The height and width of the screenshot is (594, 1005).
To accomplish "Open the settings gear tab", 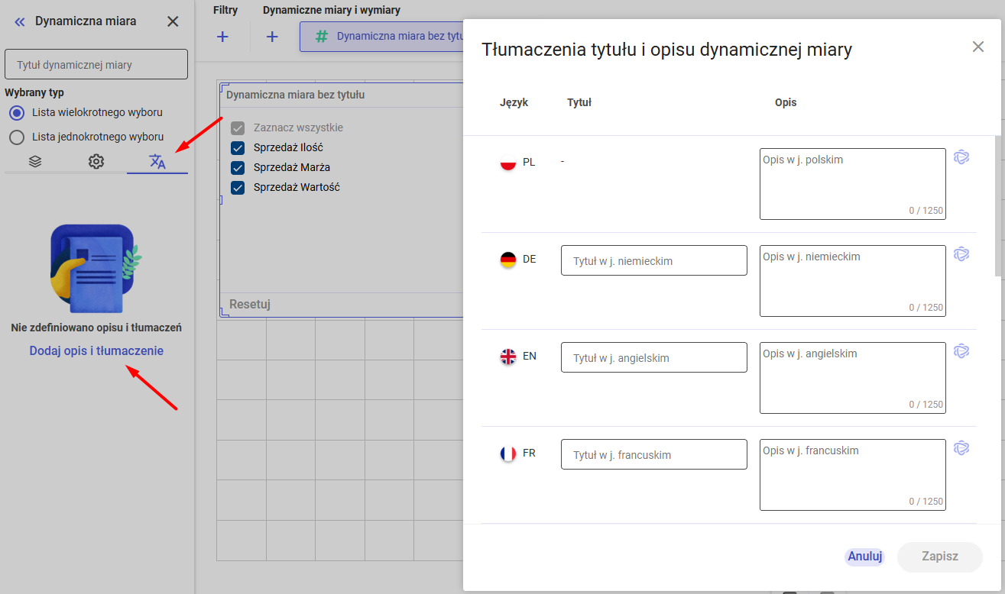I will click(96, 161).
